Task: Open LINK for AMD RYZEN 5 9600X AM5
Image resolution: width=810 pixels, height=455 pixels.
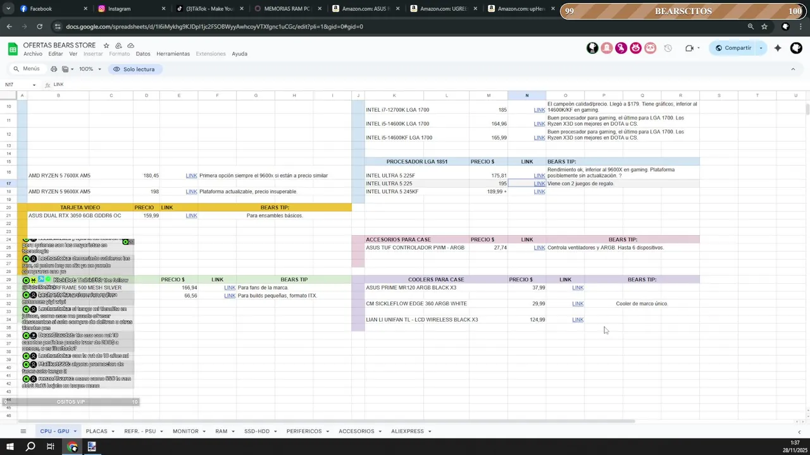Action: pyautogui.click(x=191, y=191)
